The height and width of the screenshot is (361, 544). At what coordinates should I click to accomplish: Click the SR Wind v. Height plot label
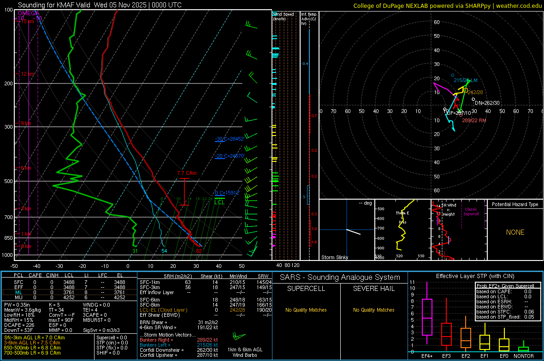(x=449, y=210)
